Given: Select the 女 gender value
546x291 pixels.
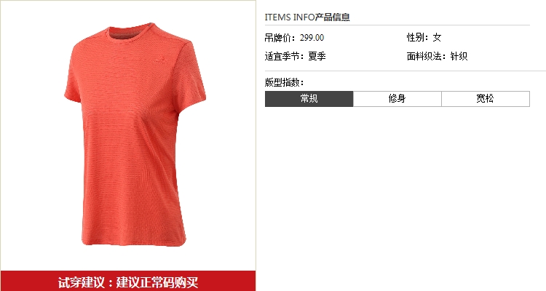Looking at the screenshot, I should [437, 37].
